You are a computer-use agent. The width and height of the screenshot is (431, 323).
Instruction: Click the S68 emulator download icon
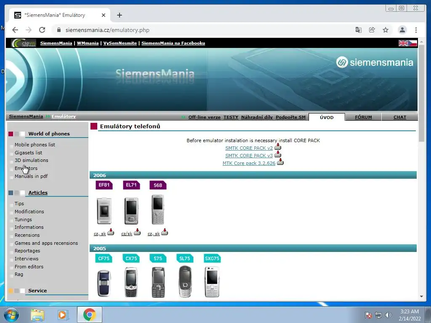(165, 232)
